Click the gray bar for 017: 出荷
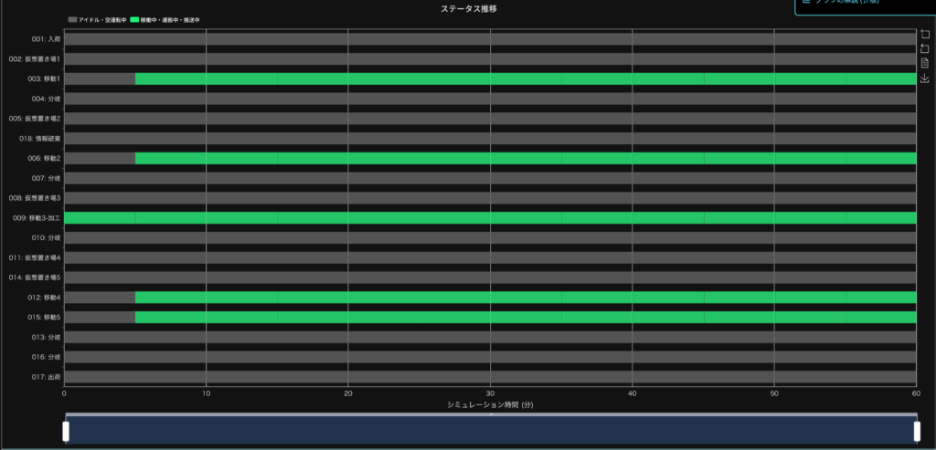This screenshot has height=450, width=936. coord(490,377)
